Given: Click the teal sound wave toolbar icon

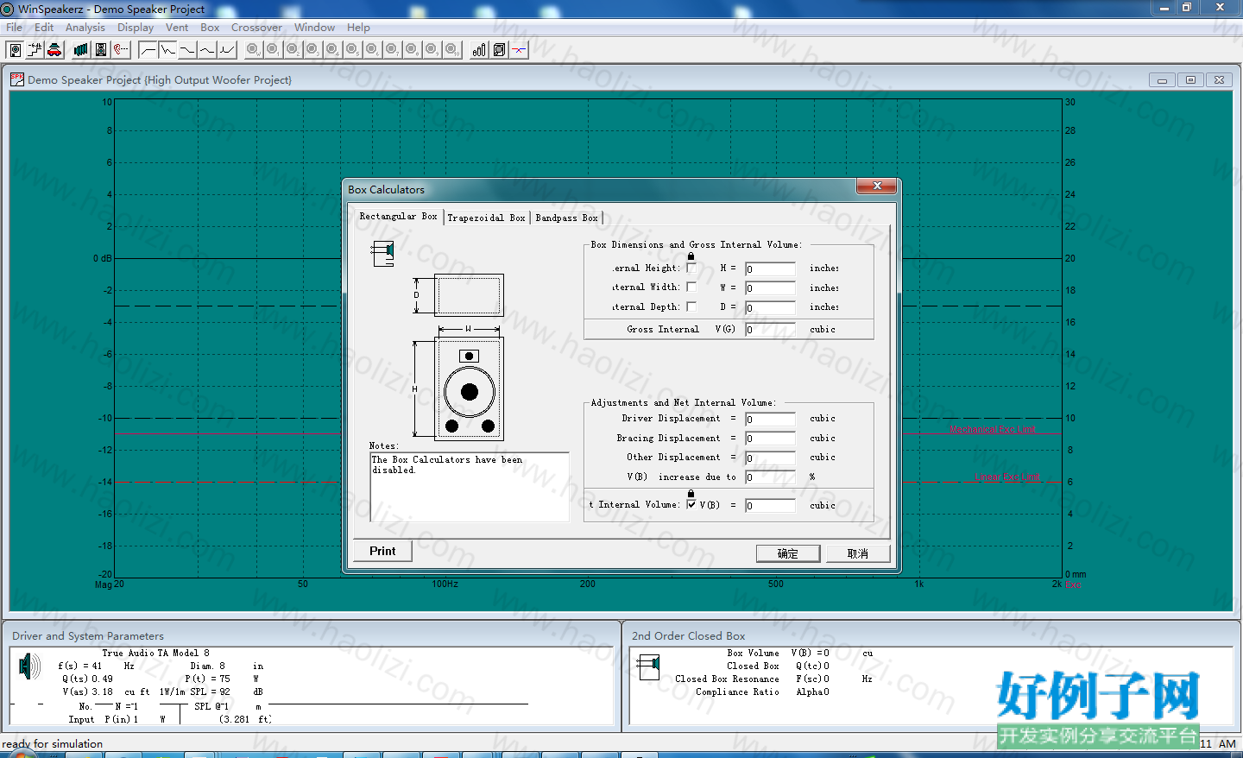Looking at the screenshot, I should [80, 49].
